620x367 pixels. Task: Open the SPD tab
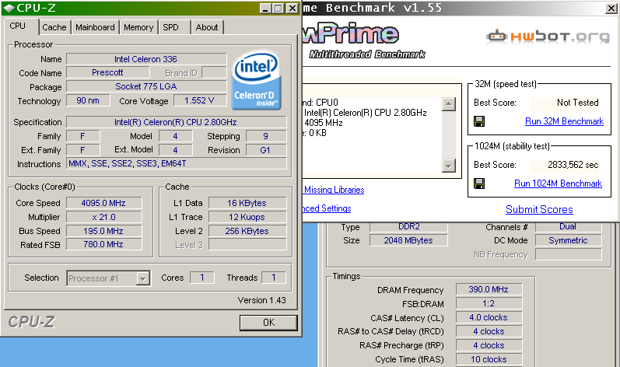point(171,27)
